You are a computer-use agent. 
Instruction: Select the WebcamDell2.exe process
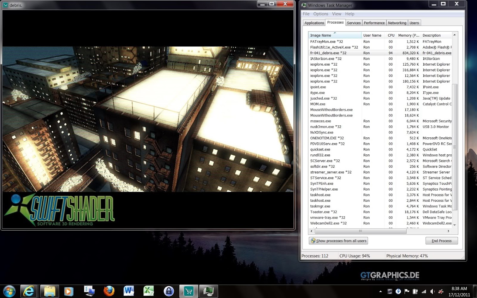point(380,223)
